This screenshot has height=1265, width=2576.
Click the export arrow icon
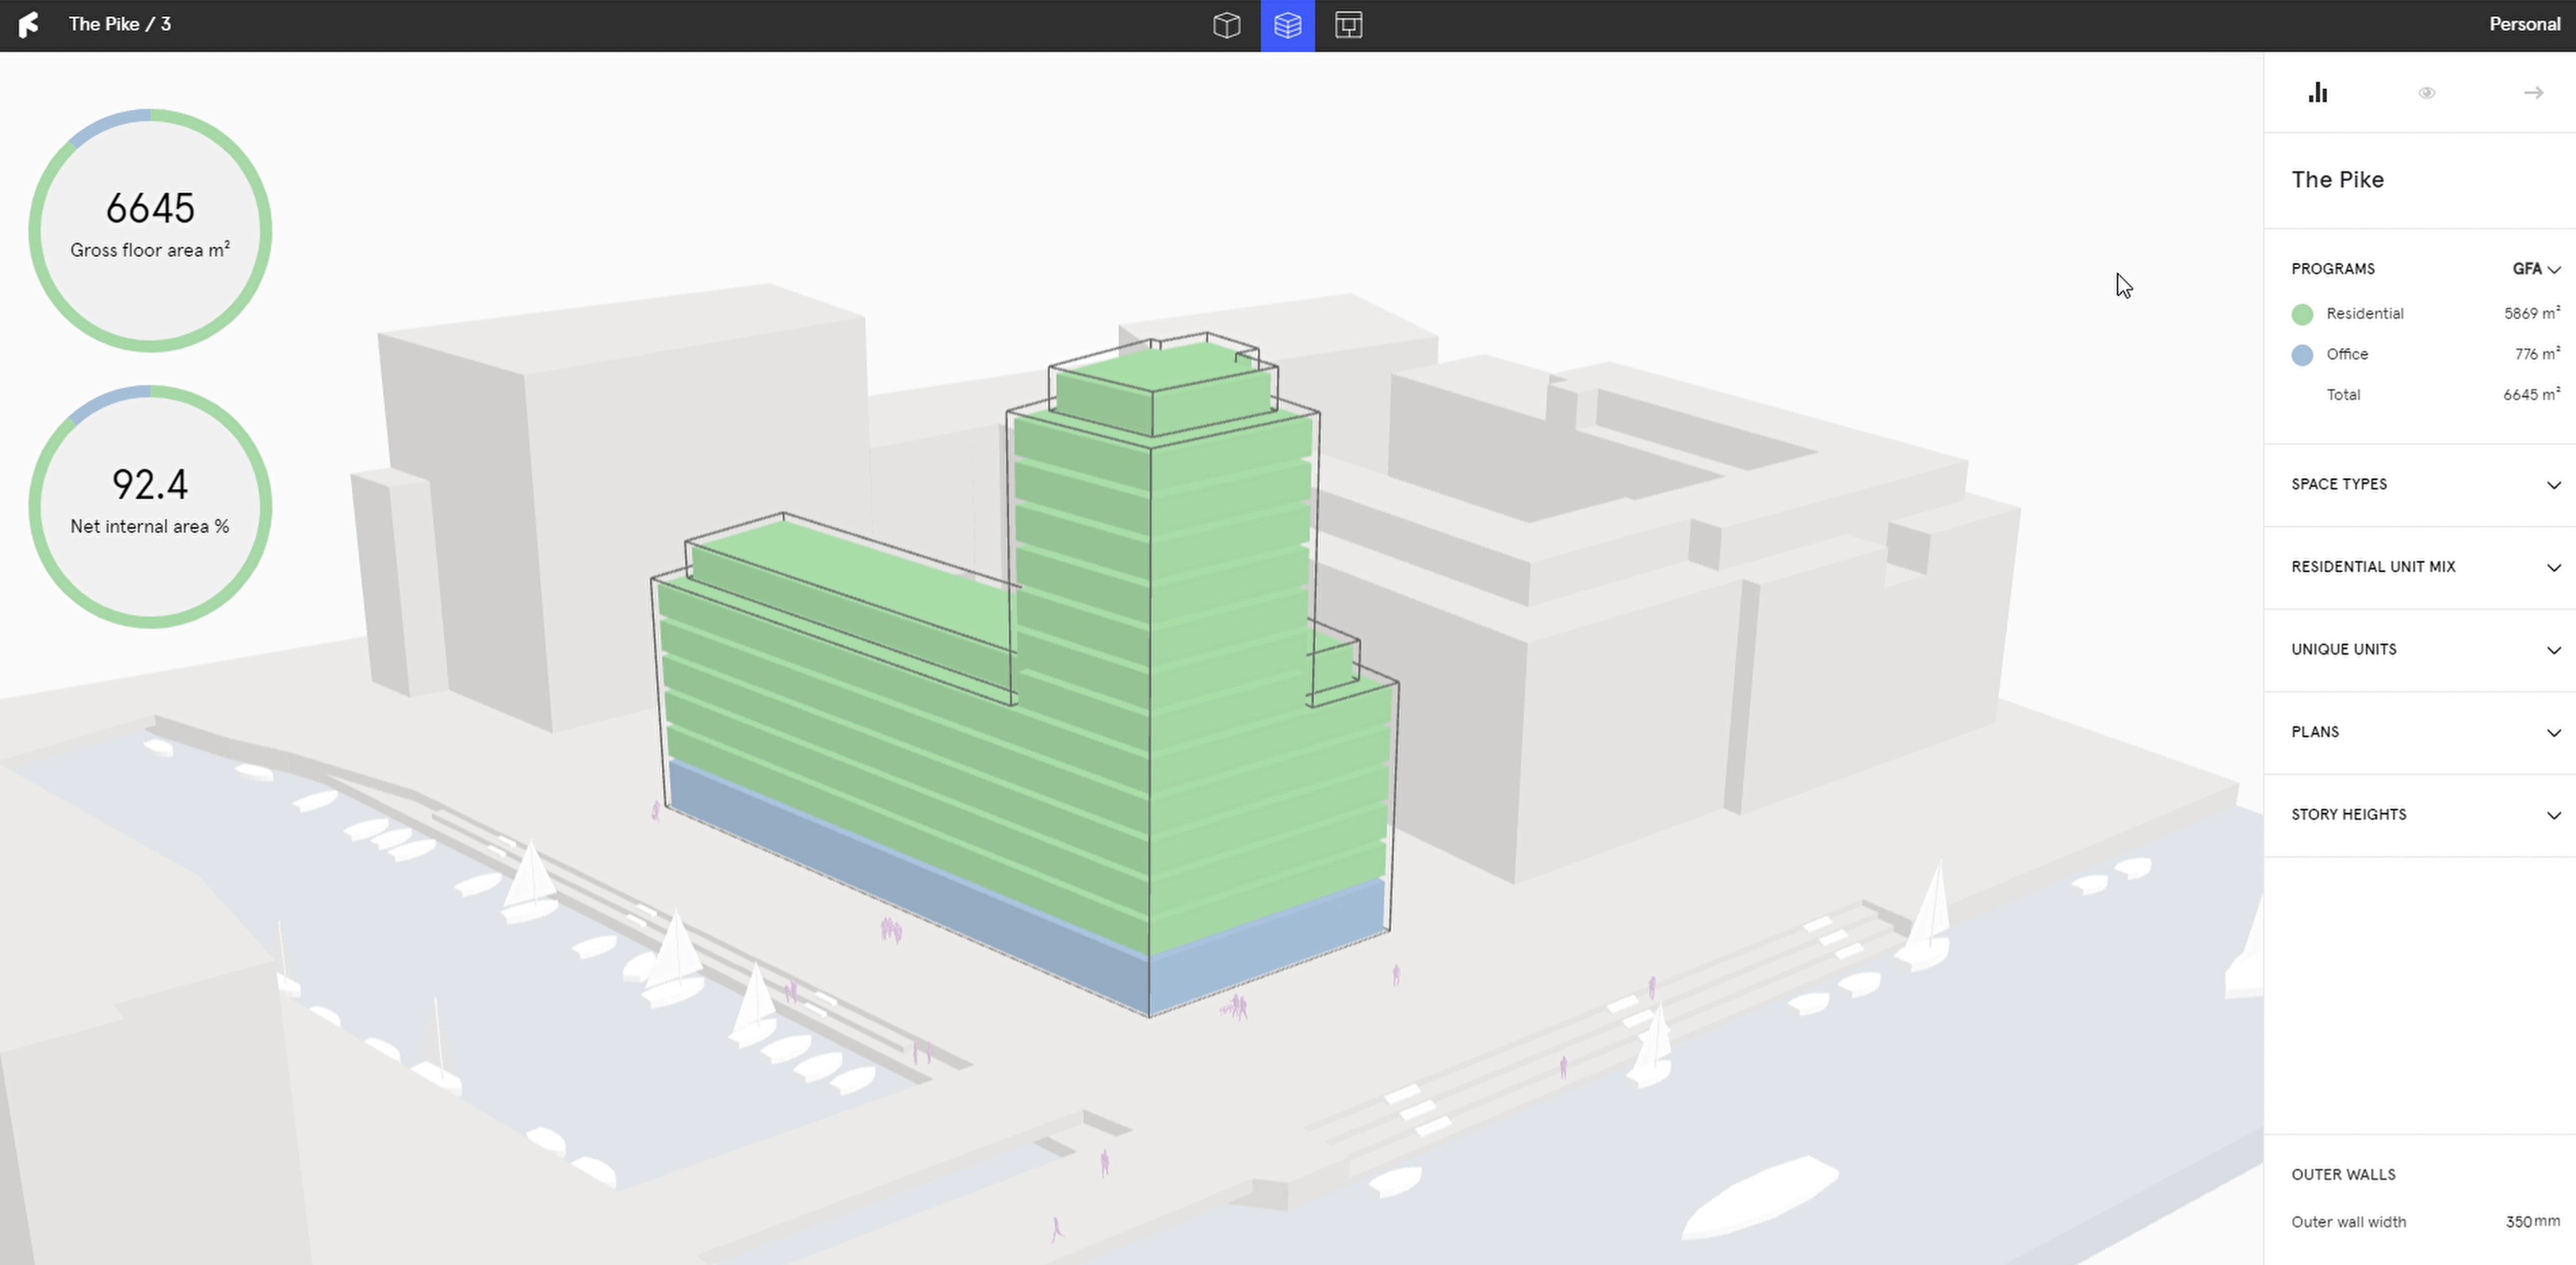[2533, 93]
